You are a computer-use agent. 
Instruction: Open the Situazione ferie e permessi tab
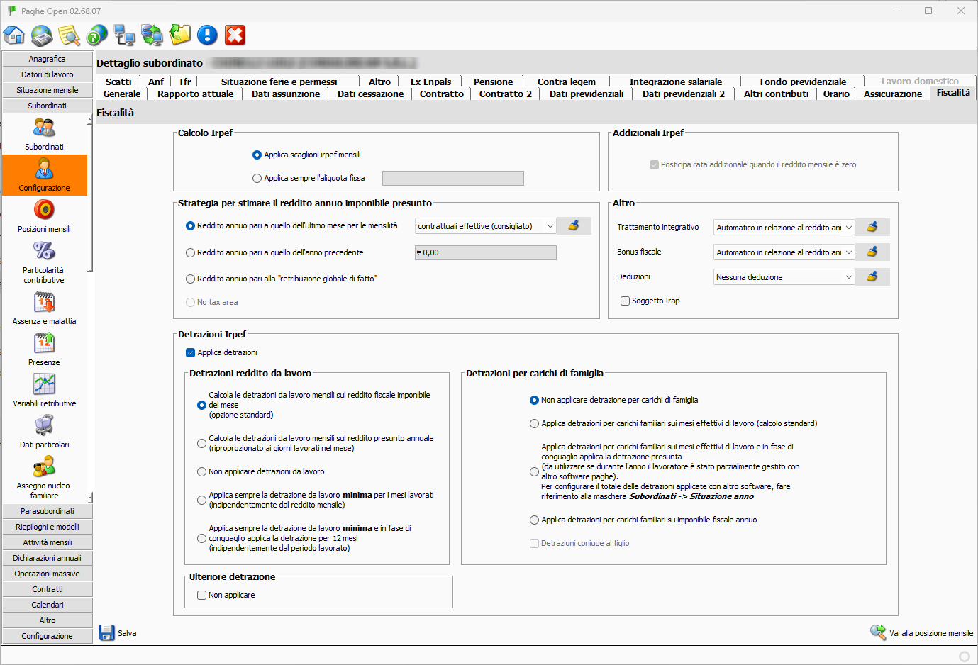click(x=279, y=82)
